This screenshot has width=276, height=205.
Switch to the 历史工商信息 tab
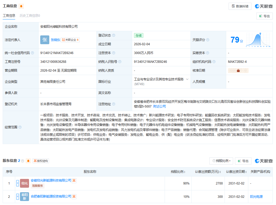click(30, 16)
